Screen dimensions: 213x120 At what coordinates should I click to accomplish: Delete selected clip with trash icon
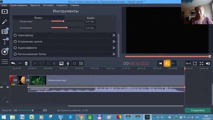26,63
